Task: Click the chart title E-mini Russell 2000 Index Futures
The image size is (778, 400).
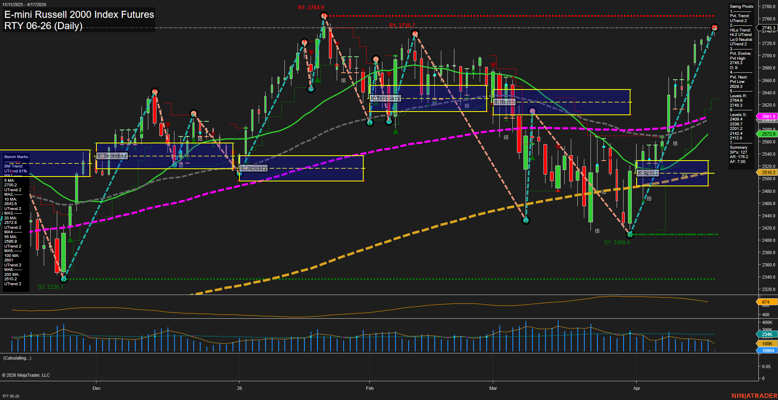Action: click(x=79, y=15)
